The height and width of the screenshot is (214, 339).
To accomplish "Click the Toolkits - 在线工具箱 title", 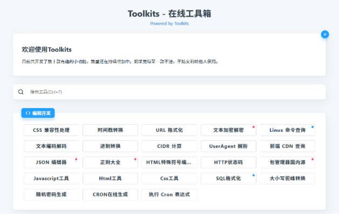I will tap(169, 14).
